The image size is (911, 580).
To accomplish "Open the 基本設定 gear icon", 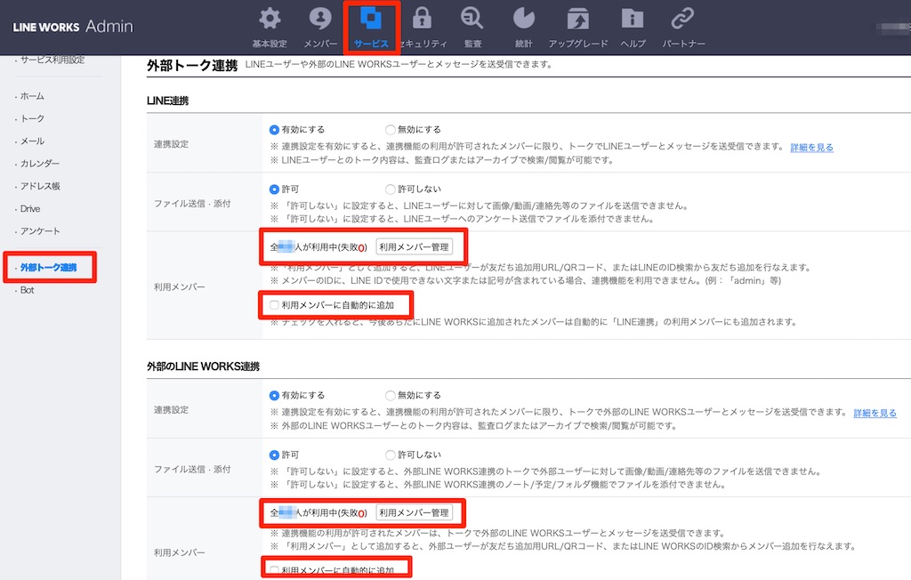I will [x=269, y=20].
